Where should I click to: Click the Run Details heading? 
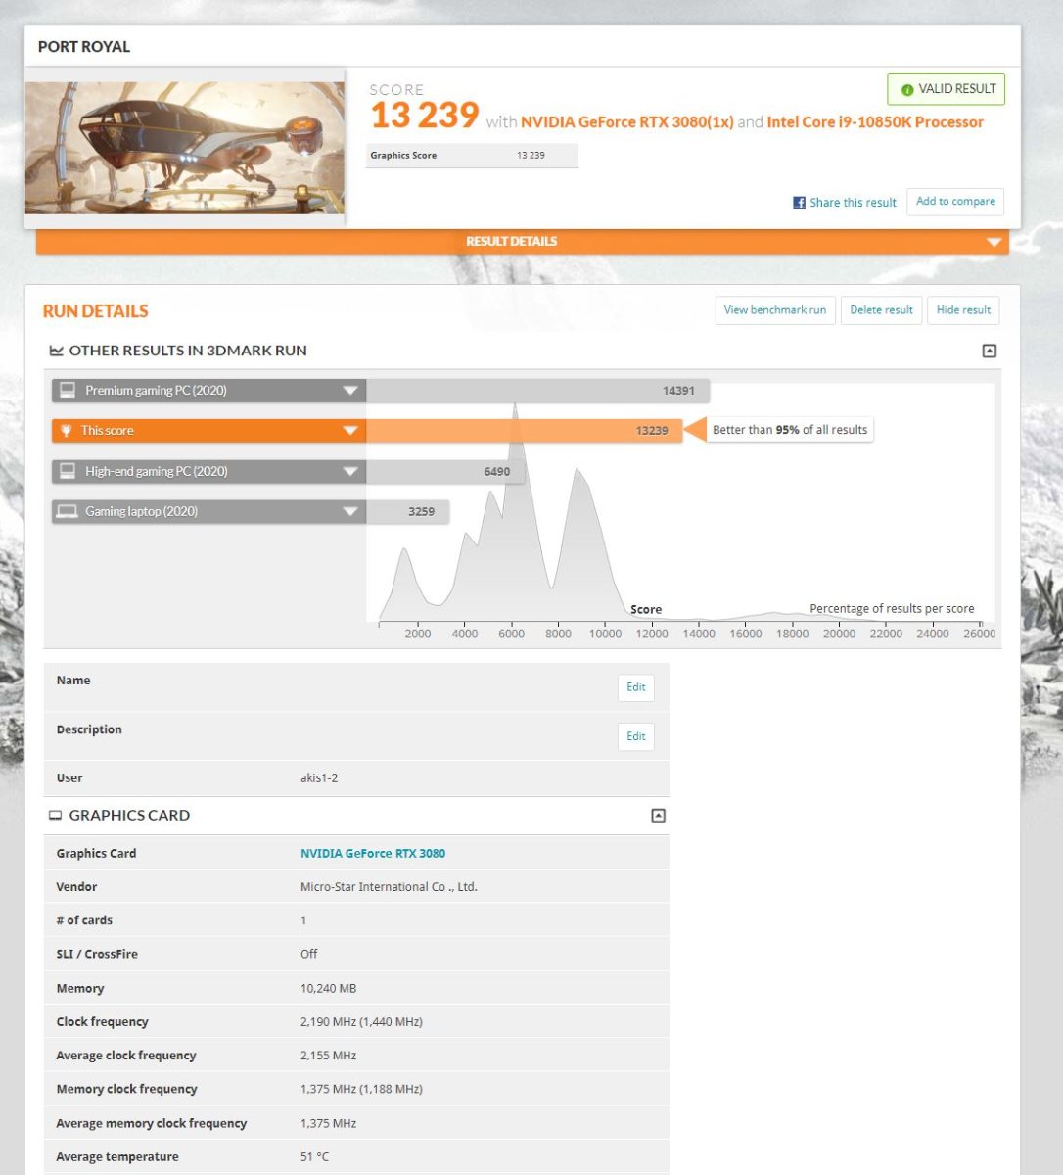[x=95, y=311]
